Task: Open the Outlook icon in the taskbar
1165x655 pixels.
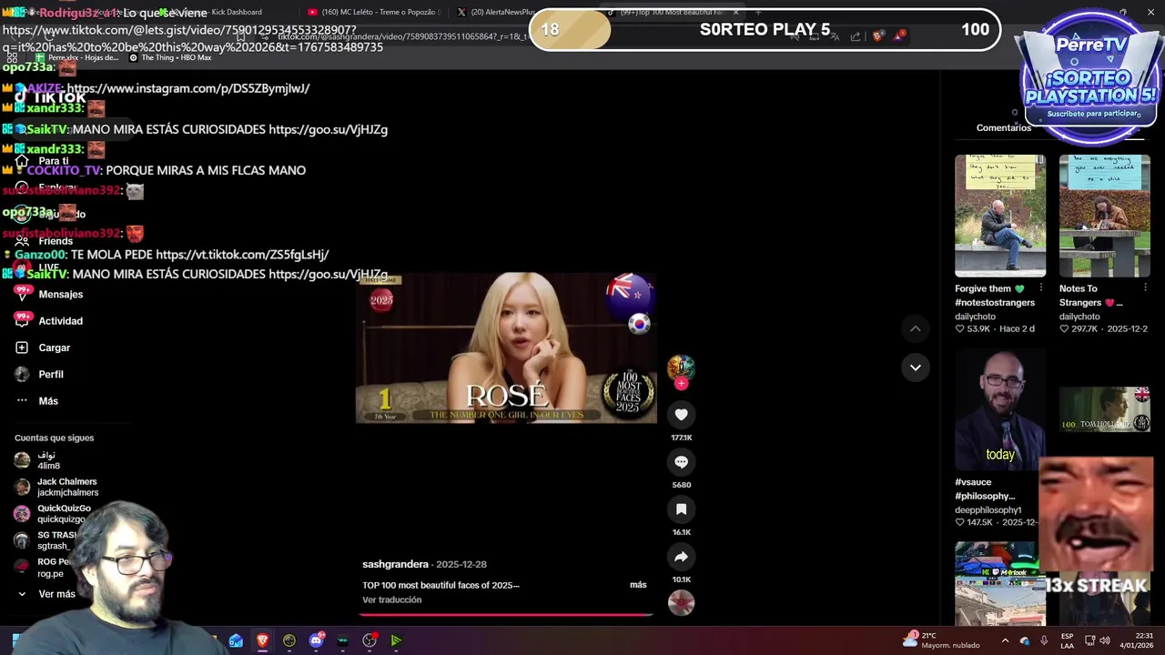Action: [x=236, y=640]
